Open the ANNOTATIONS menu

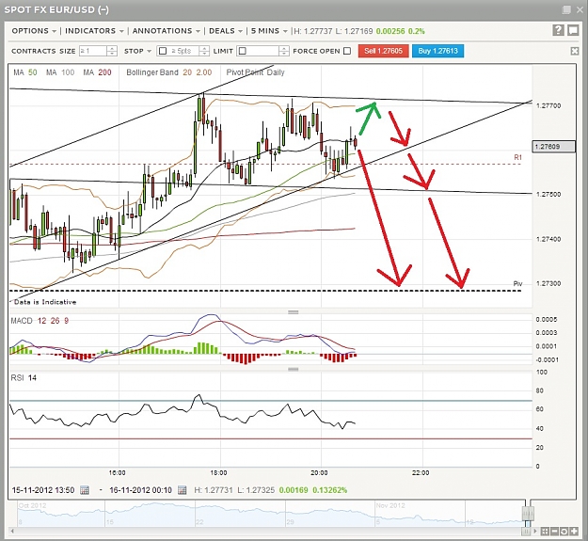pos(167,31)
